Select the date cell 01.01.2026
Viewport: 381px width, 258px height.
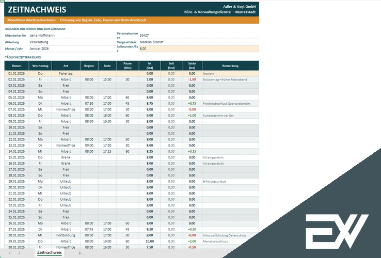(x=17, y=73)
